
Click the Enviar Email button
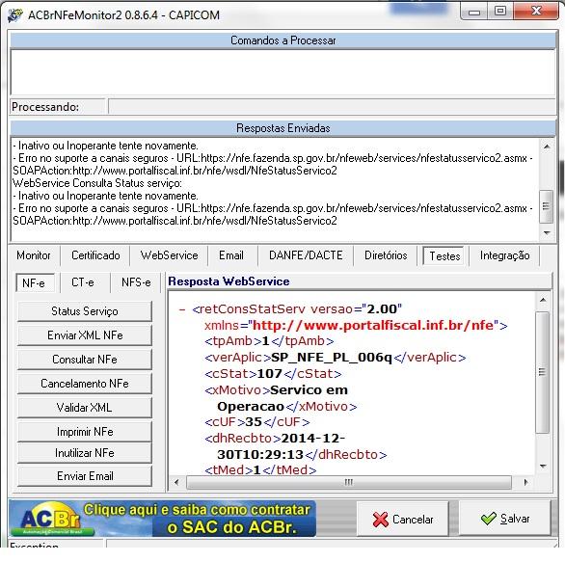[85, 476]
